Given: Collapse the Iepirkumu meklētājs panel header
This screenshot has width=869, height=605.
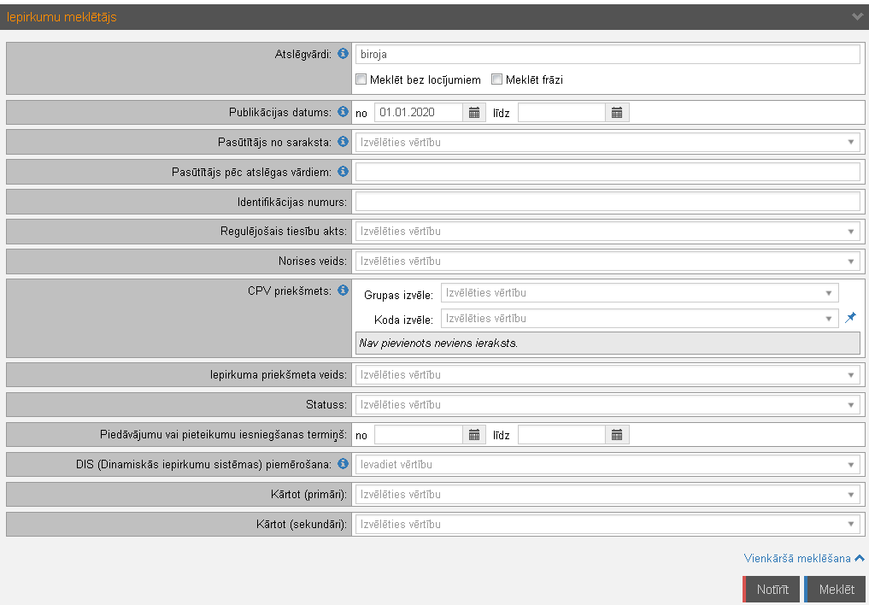Looking at the screenshot, I should click(x=857, y=16).
